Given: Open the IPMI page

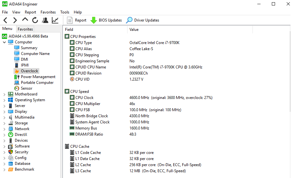Looking at the screenshot, I should tap(25, 65).
